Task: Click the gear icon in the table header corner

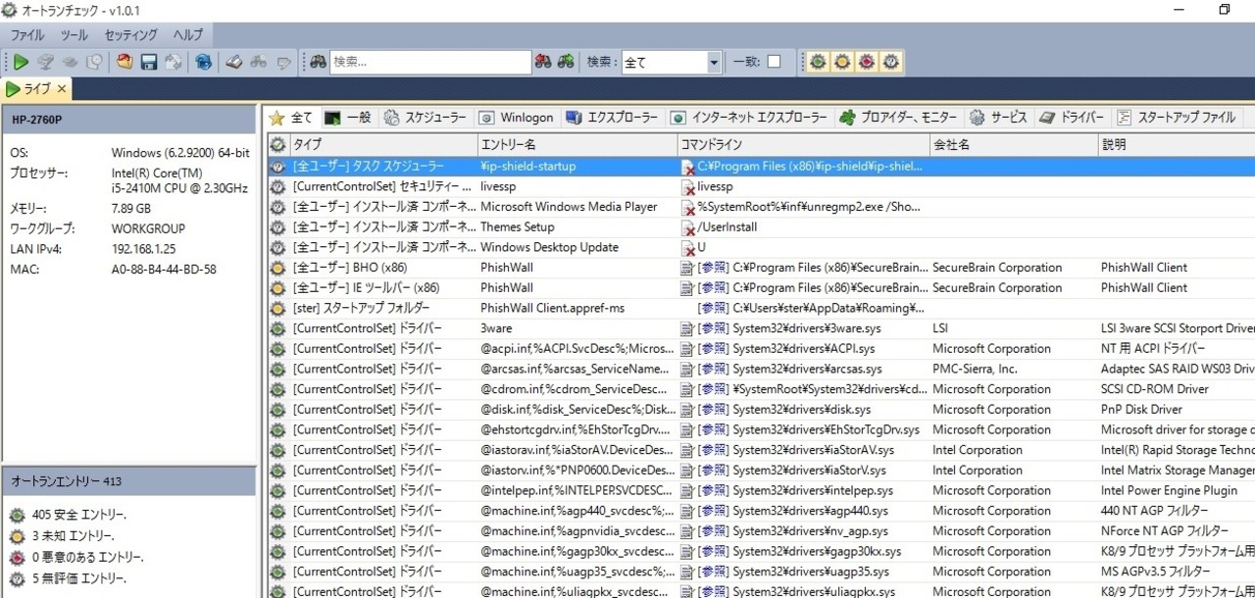Action: [x=277, y=144]
